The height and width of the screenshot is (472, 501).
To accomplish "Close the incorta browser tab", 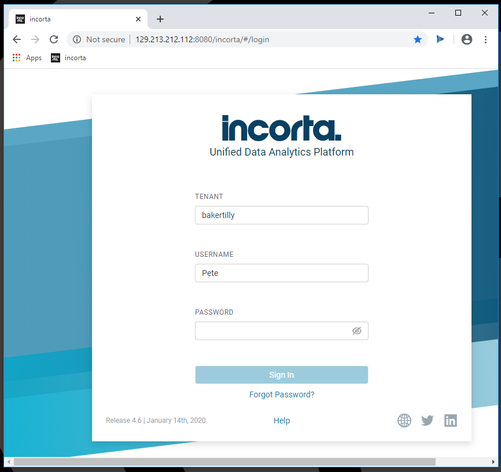I will coord(138,19).
